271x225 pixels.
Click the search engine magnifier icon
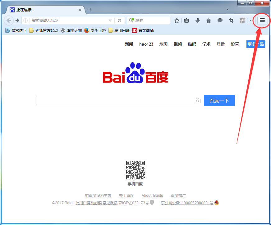(x=131, y=20)
